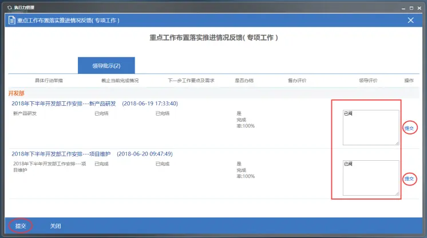Image resolution: width=427 pixels, height=238 pixels.
Task: Click the 关闭 button in bottom bar
Action: (x=56, y=226)
